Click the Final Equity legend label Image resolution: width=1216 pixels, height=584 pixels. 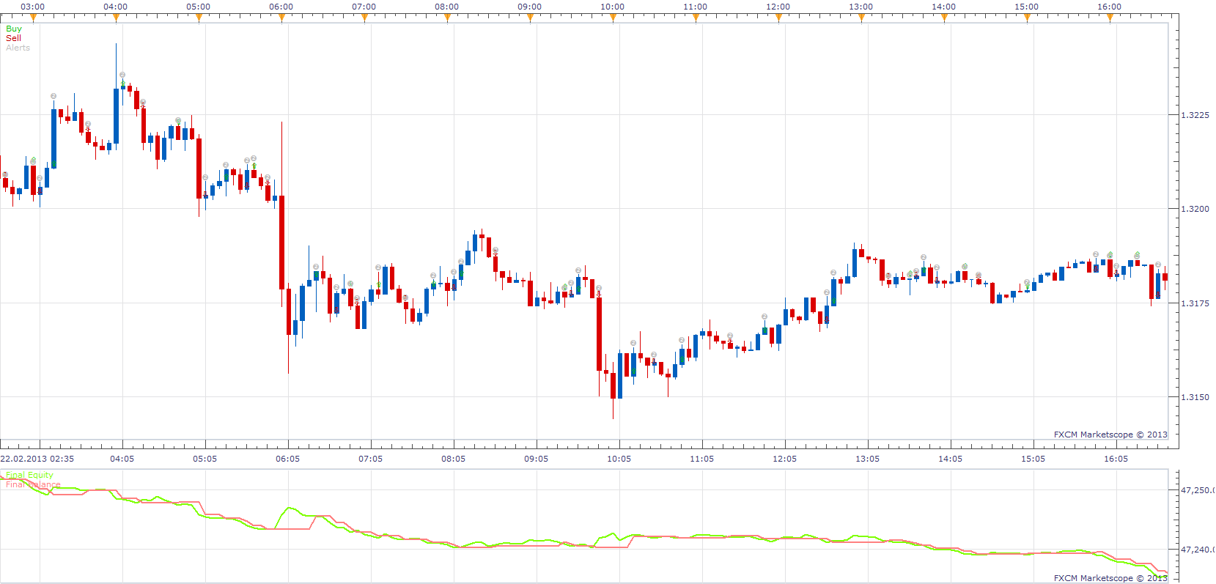tap(29, 475)
